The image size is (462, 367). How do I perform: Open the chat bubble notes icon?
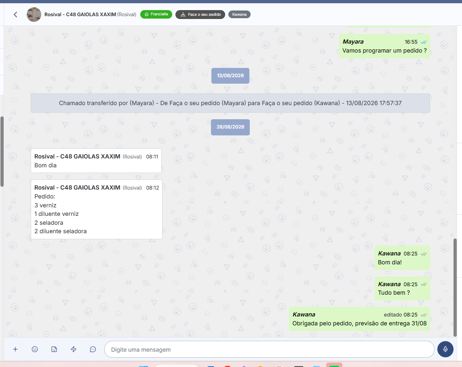point(93,349)
